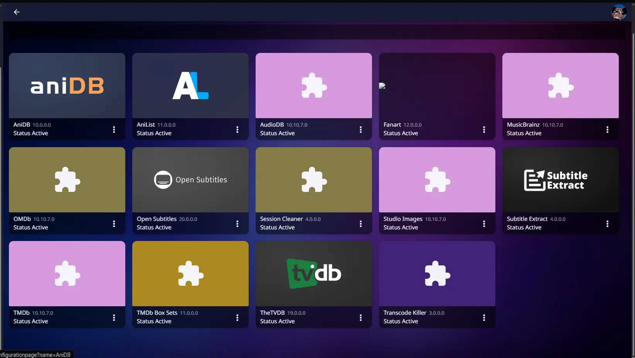635x358 pixels.
Task: Open the overflow menu for Fanart
Action: click(x=484, y=129)
